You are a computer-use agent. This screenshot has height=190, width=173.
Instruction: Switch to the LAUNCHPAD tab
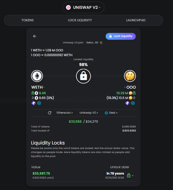coord(136,20)
